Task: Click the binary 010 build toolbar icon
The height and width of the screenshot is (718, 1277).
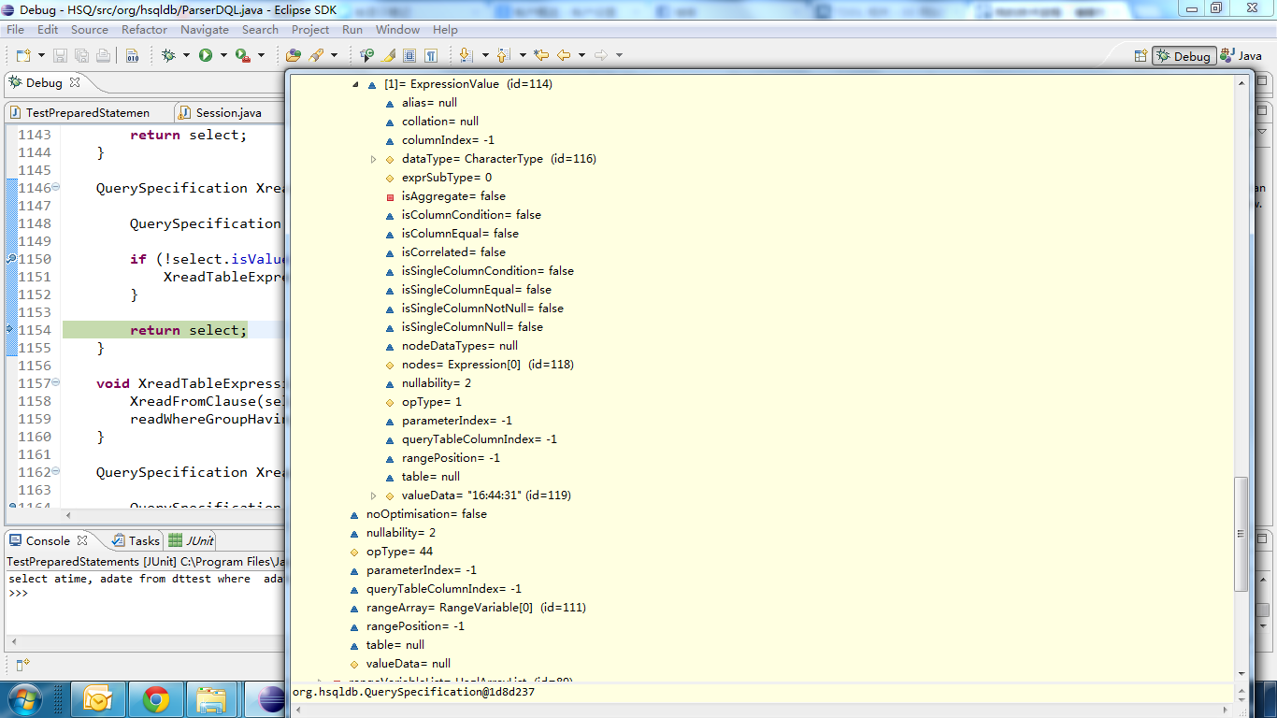Action: tap(132, 56)
